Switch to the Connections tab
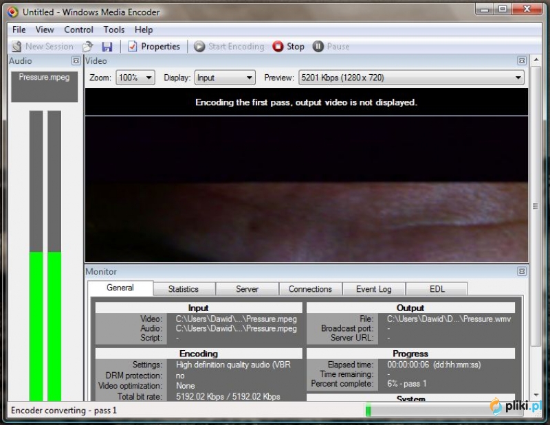Image resolution: width=550 pixels, height=425 pixels. click(311, 289)
